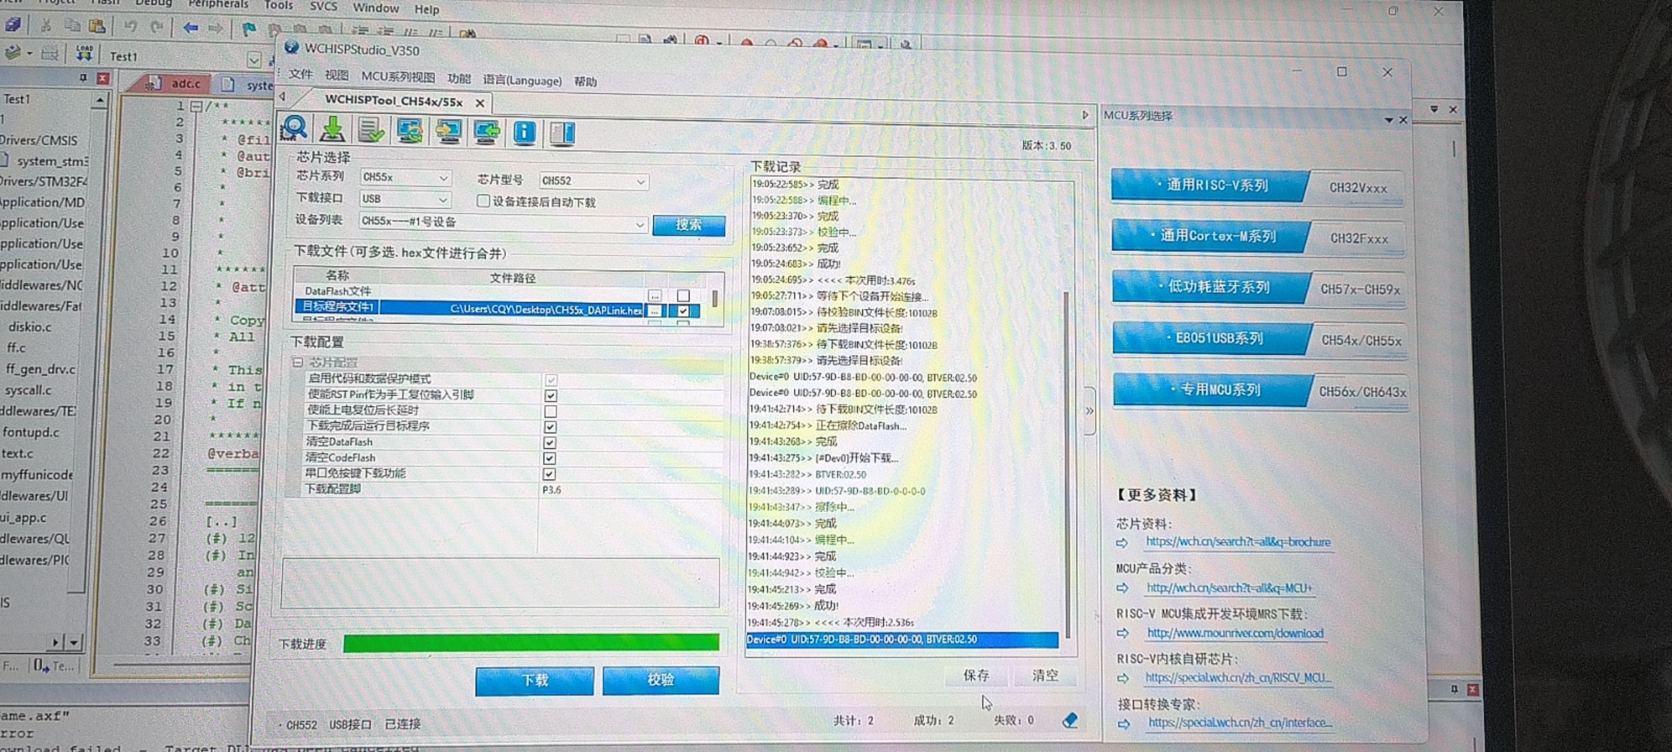Image resolution: width=1672 pixels, height=752 pixels.
Task: Click the Keil copy icon
Action: tap(72, 26)
